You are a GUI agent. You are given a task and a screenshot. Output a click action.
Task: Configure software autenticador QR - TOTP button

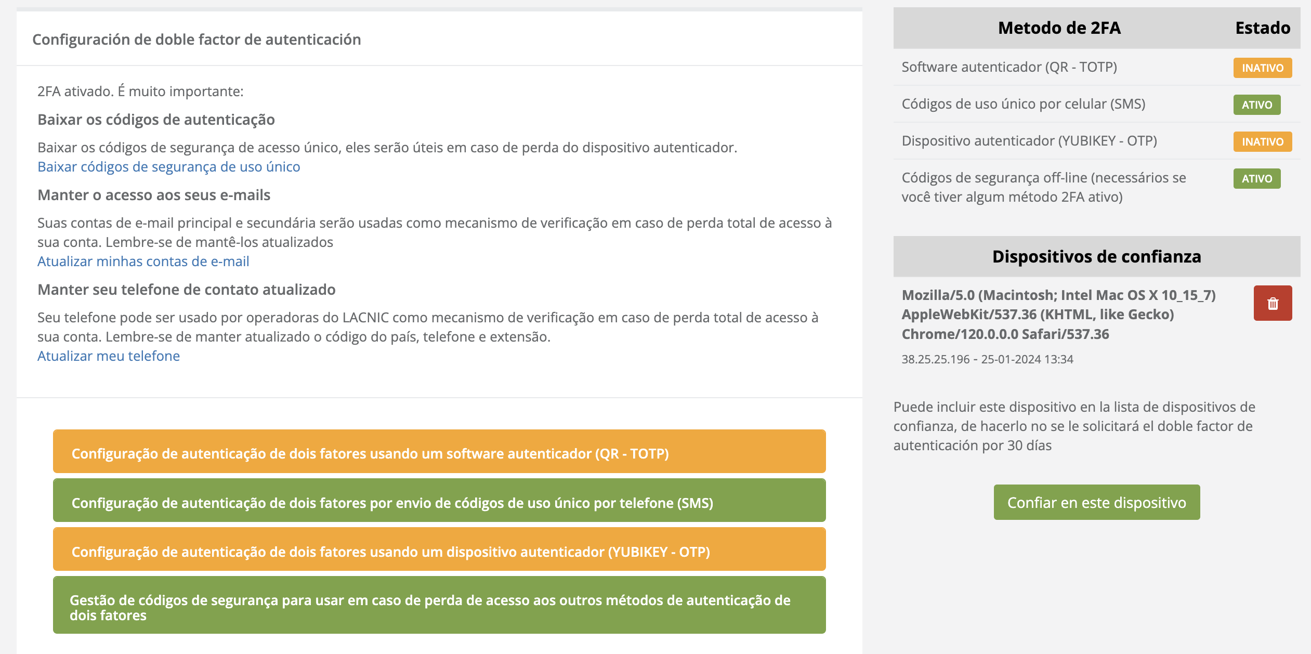pyautogui.click(x=439, y=452)
